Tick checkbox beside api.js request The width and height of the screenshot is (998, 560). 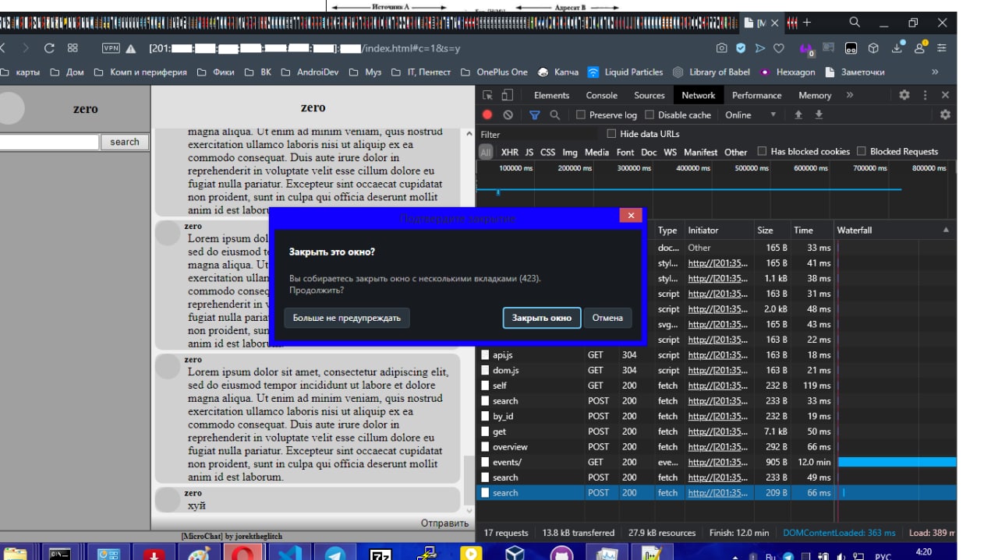[486, 355]
